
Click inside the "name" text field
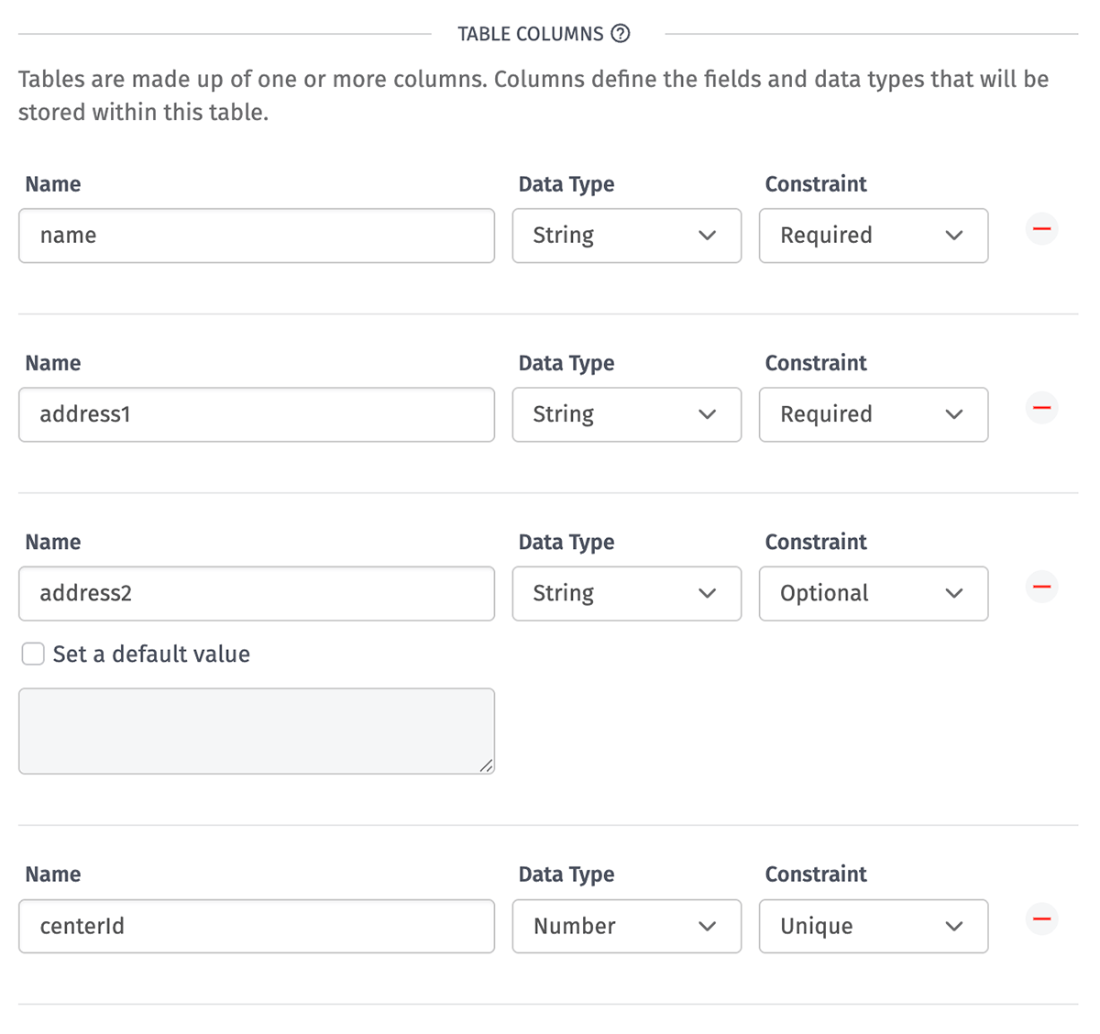257,236
